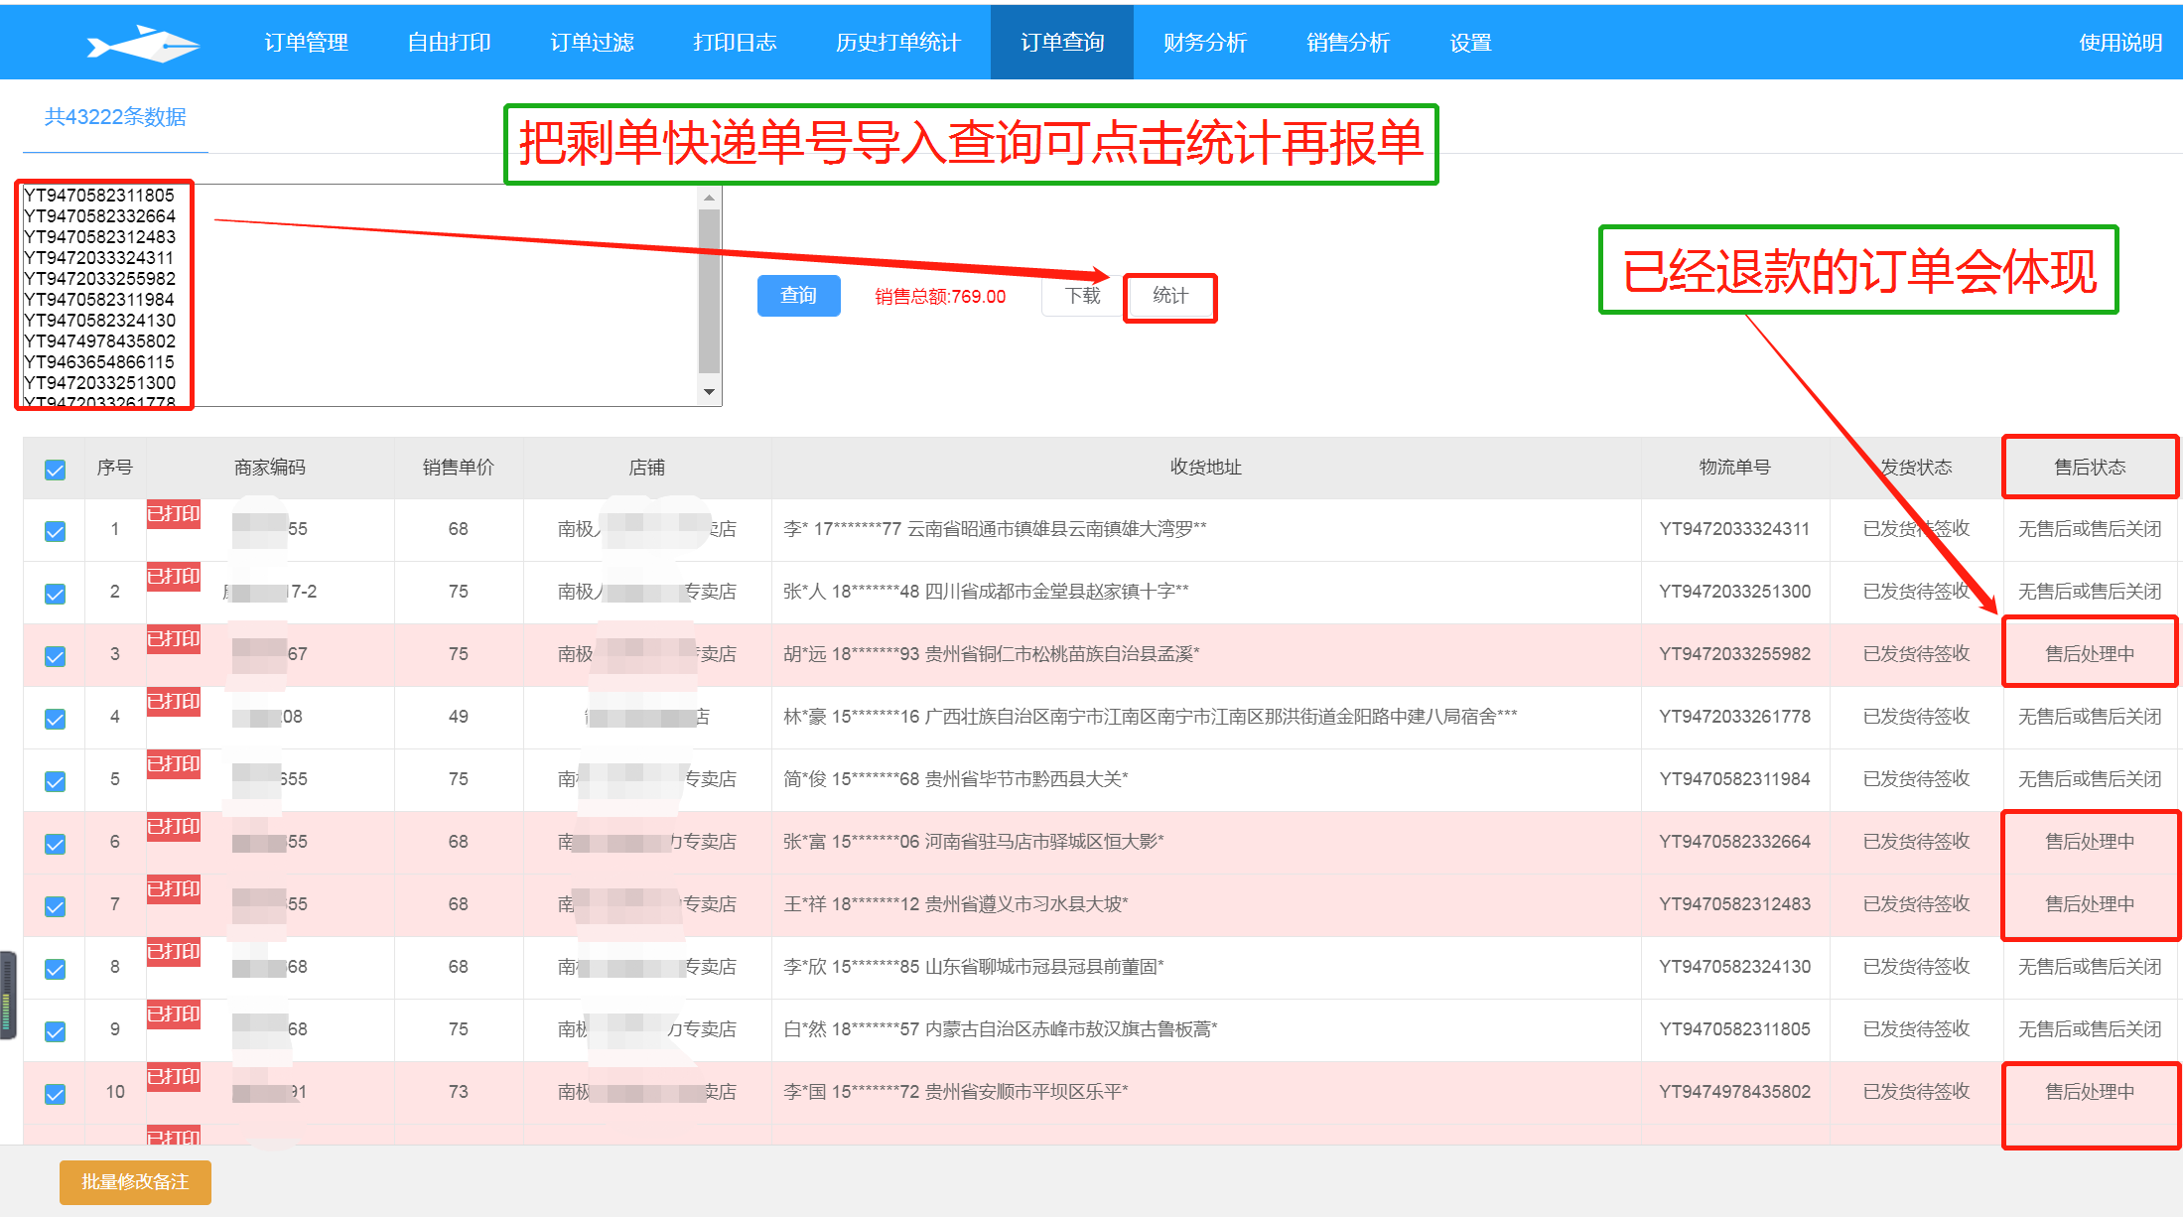
Task: Open the 财务分析 tab
Action: click(1205, 43)
